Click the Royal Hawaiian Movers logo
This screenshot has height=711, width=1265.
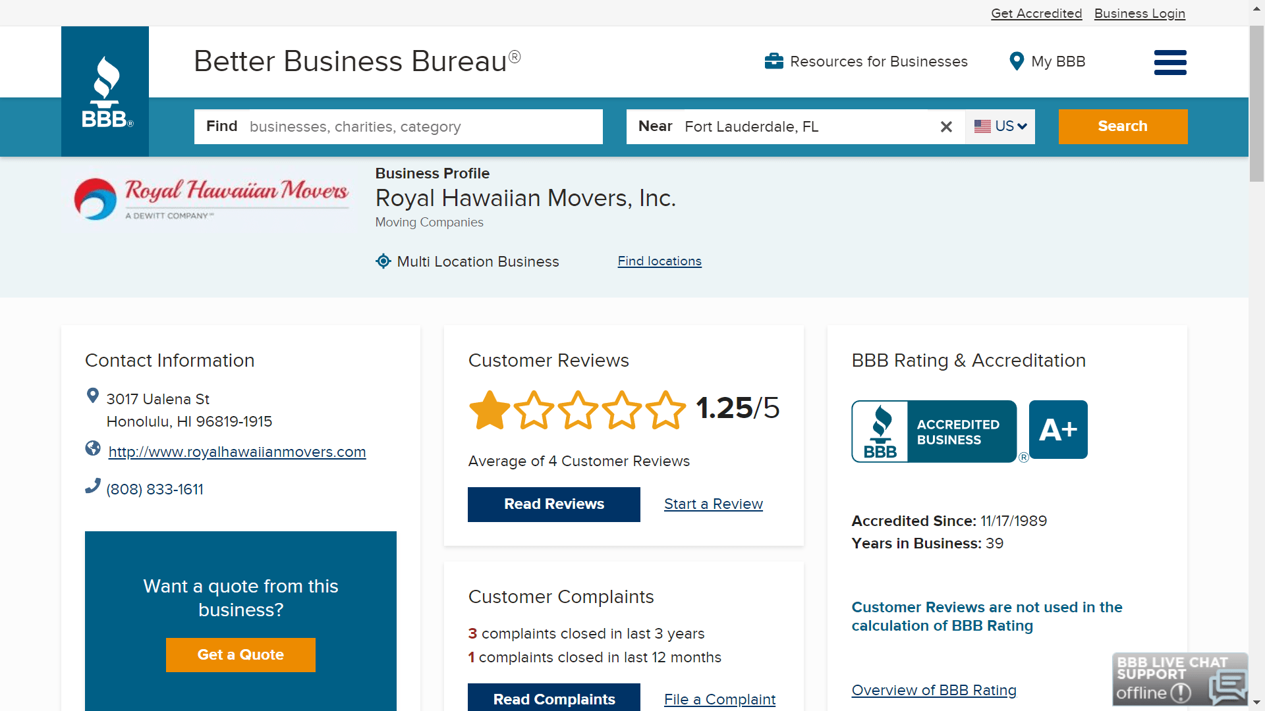pos(211,197)
